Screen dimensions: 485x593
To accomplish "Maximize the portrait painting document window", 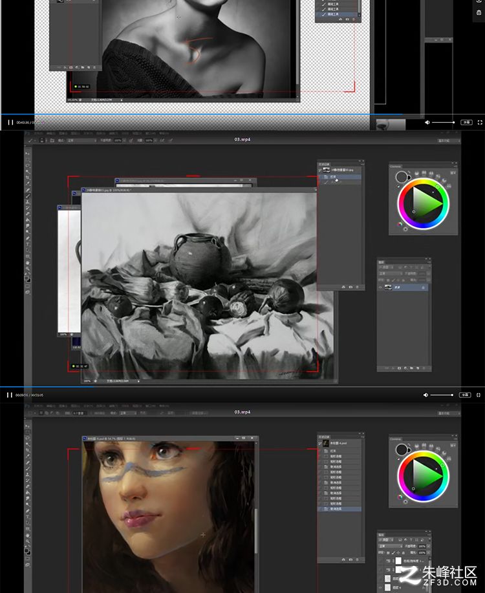I will point(244,438).
